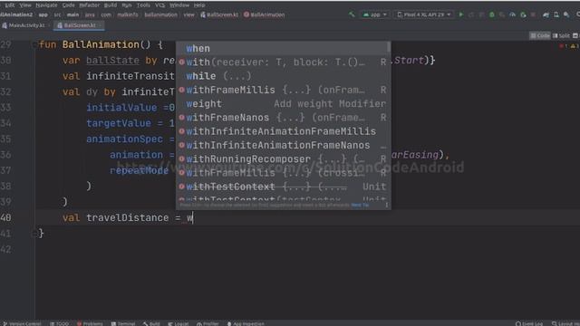Open the Navigate menu
Image resolution: width=580 pixels, height=326 pixels.
pos(46,5)
